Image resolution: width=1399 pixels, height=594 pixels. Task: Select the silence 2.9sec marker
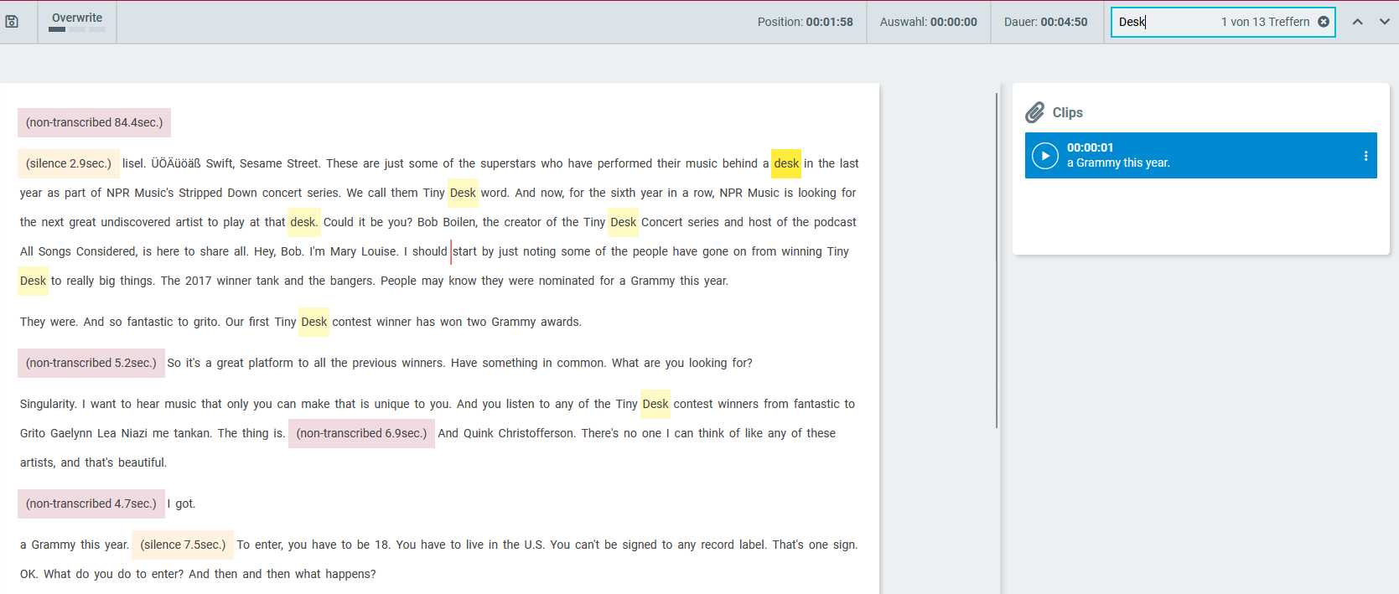click(x=69, y=163)
